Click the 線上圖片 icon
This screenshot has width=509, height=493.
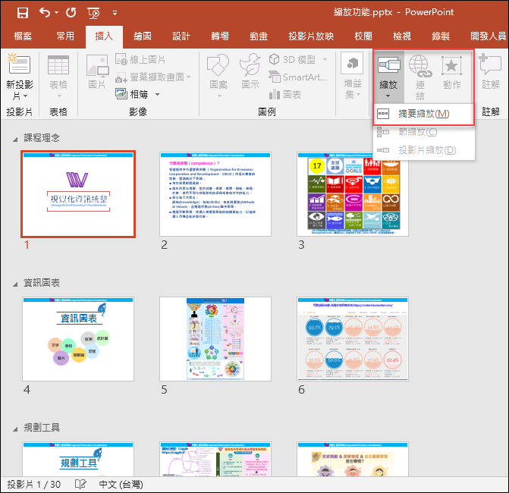121,59
